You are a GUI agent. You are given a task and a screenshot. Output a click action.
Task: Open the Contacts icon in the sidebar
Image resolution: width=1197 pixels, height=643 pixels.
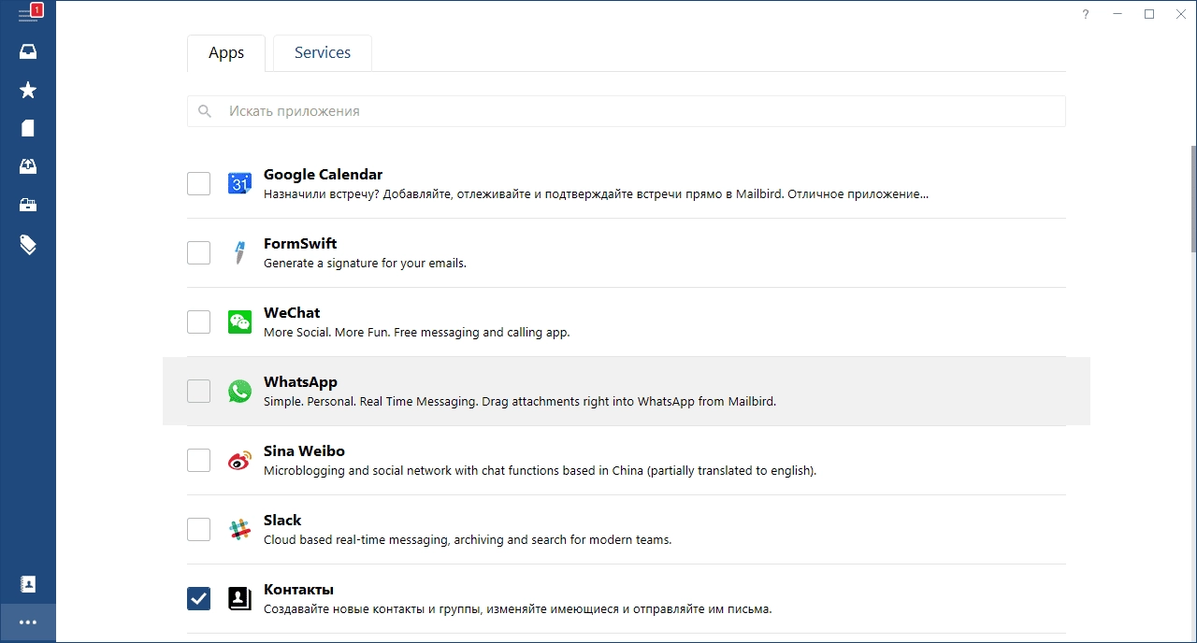pos(28,584)
